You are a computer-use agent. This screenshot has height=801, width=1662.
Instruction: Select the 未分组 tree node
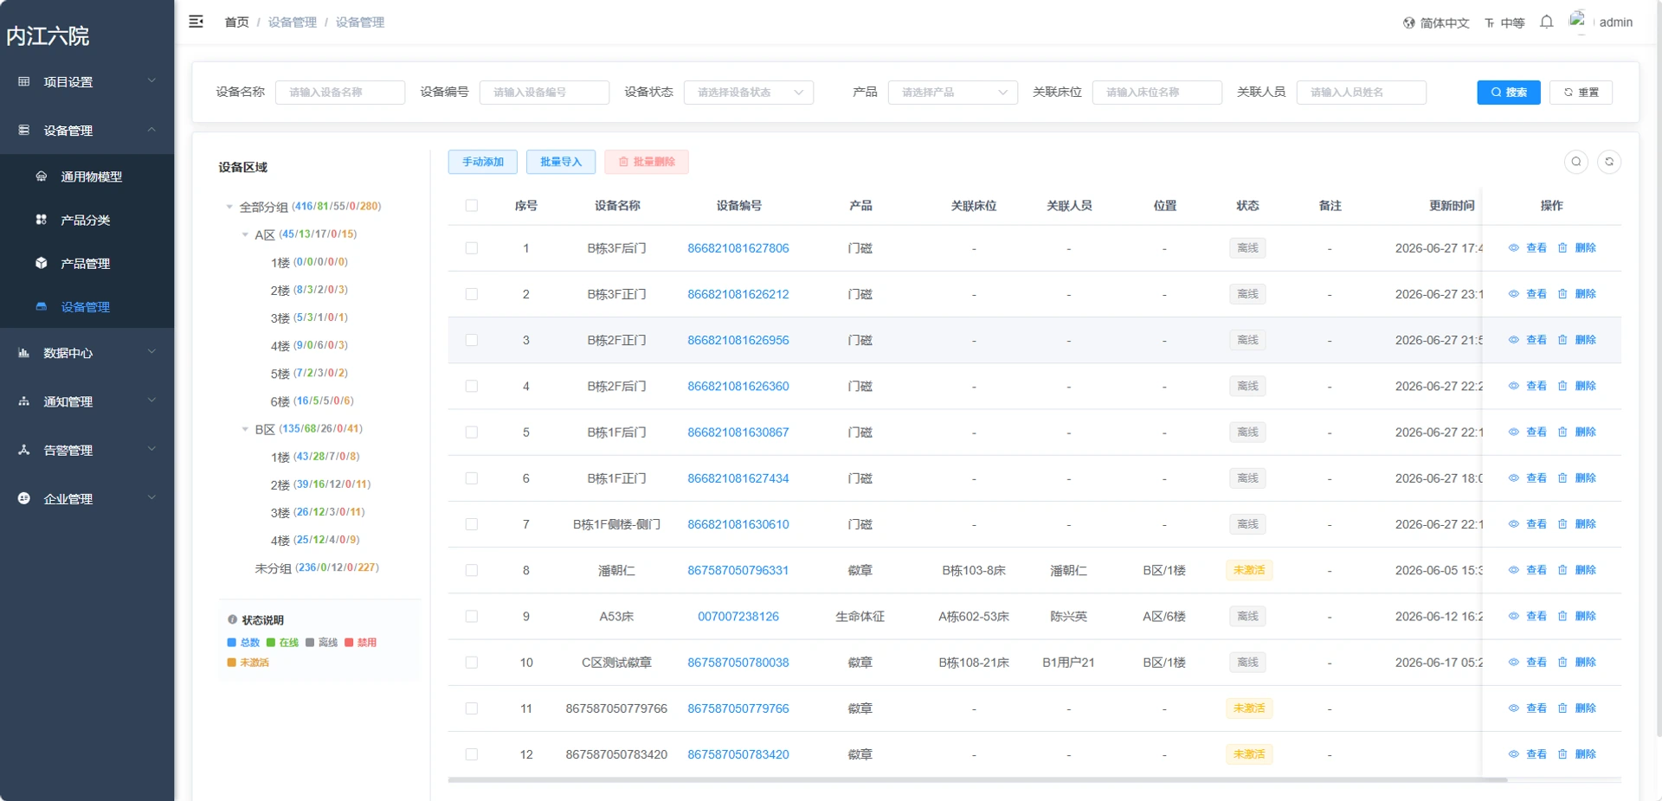[x=317, y=568]
